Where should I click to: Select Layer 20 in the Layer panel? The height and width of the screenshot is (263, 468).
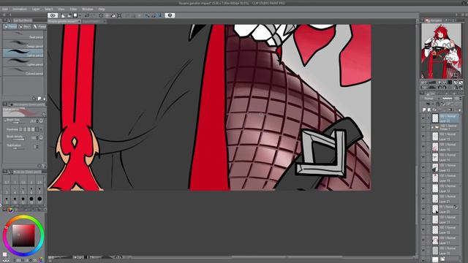pos(446,209)
